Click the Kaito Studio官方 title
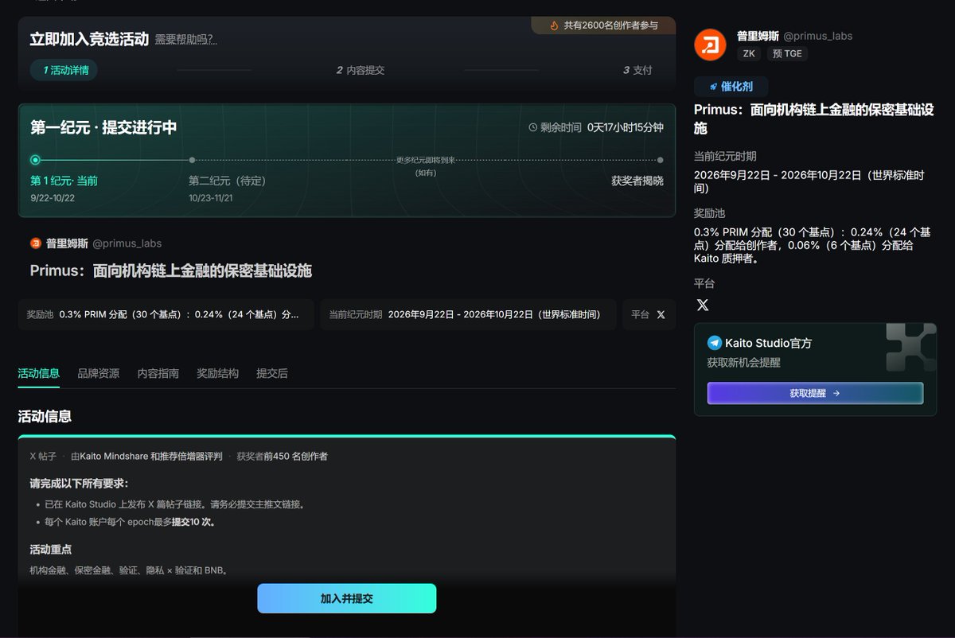 [x=769, y=343]
